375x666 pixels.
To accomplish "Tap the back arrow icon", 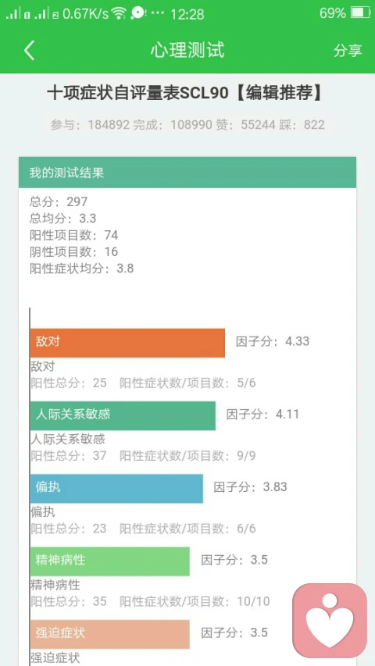I will pos(29,51).
